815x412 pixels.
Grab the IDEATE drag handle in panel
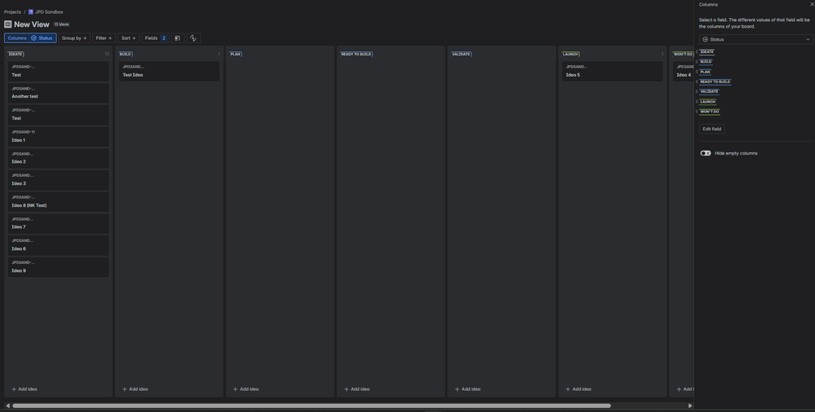coord(697,52)
